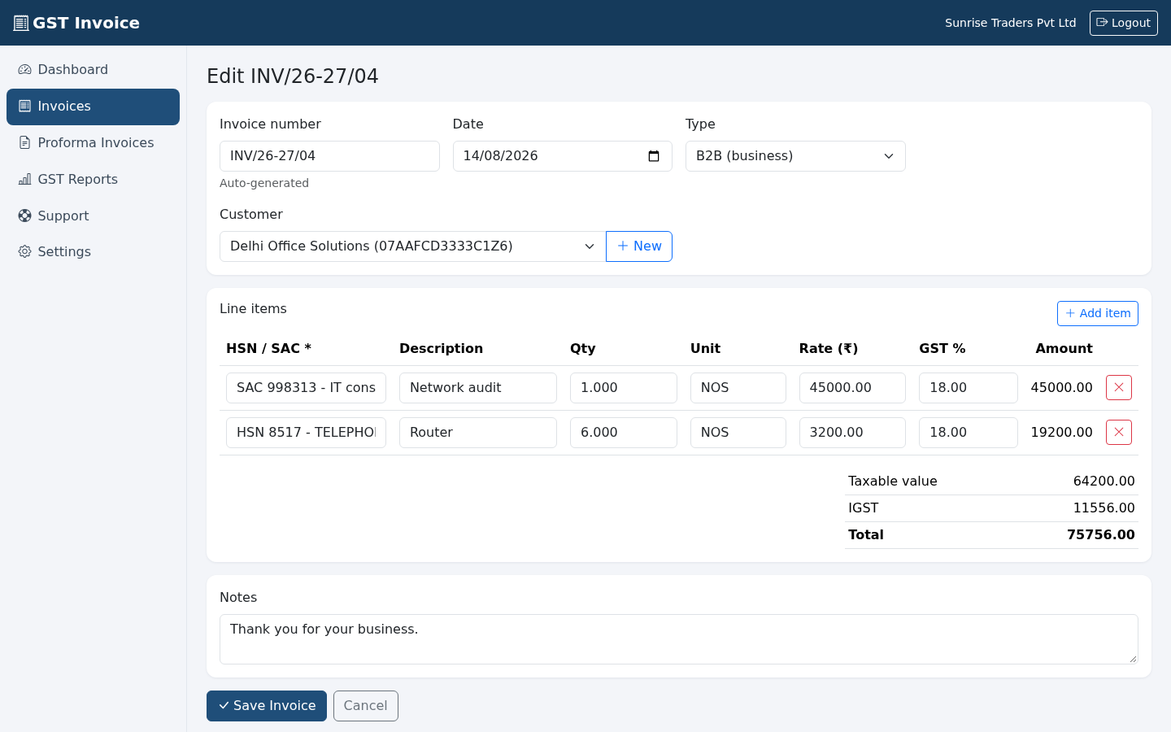Edit the 45000.00 rate field
This screenshot has width=1171, height=732.
pos(852,388)
